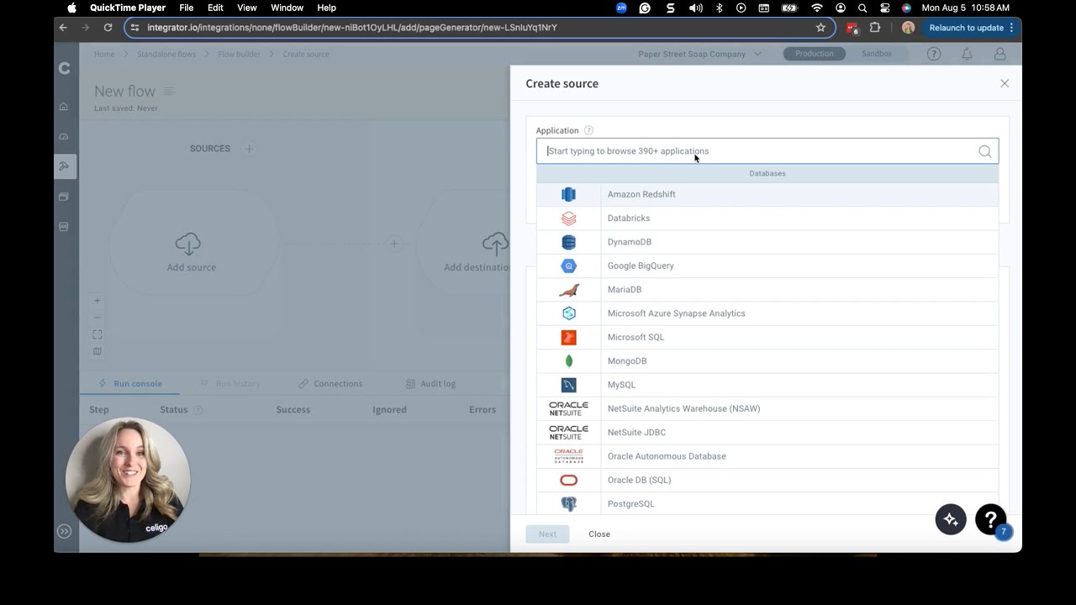Focus the Application search input
This screenshot has width=1076, height=605.
tap(767, 151)
